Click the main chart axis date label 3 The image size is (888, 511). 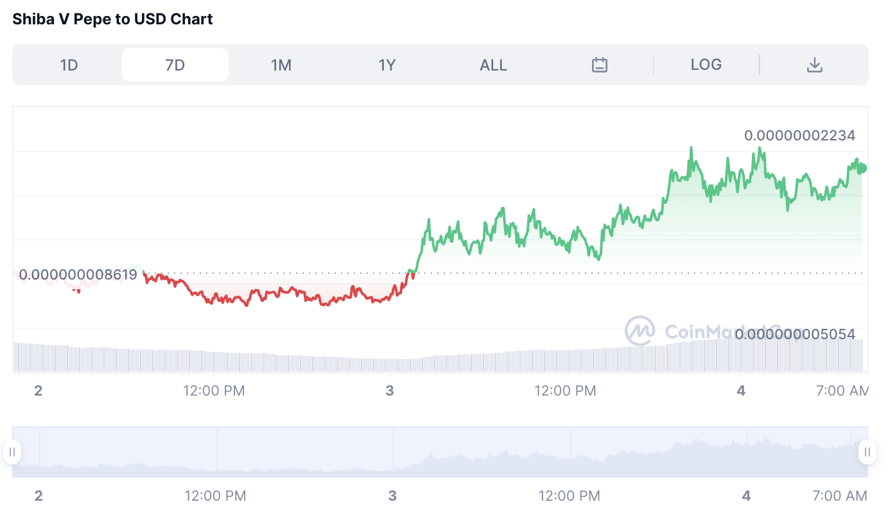[x=390, y=390]
